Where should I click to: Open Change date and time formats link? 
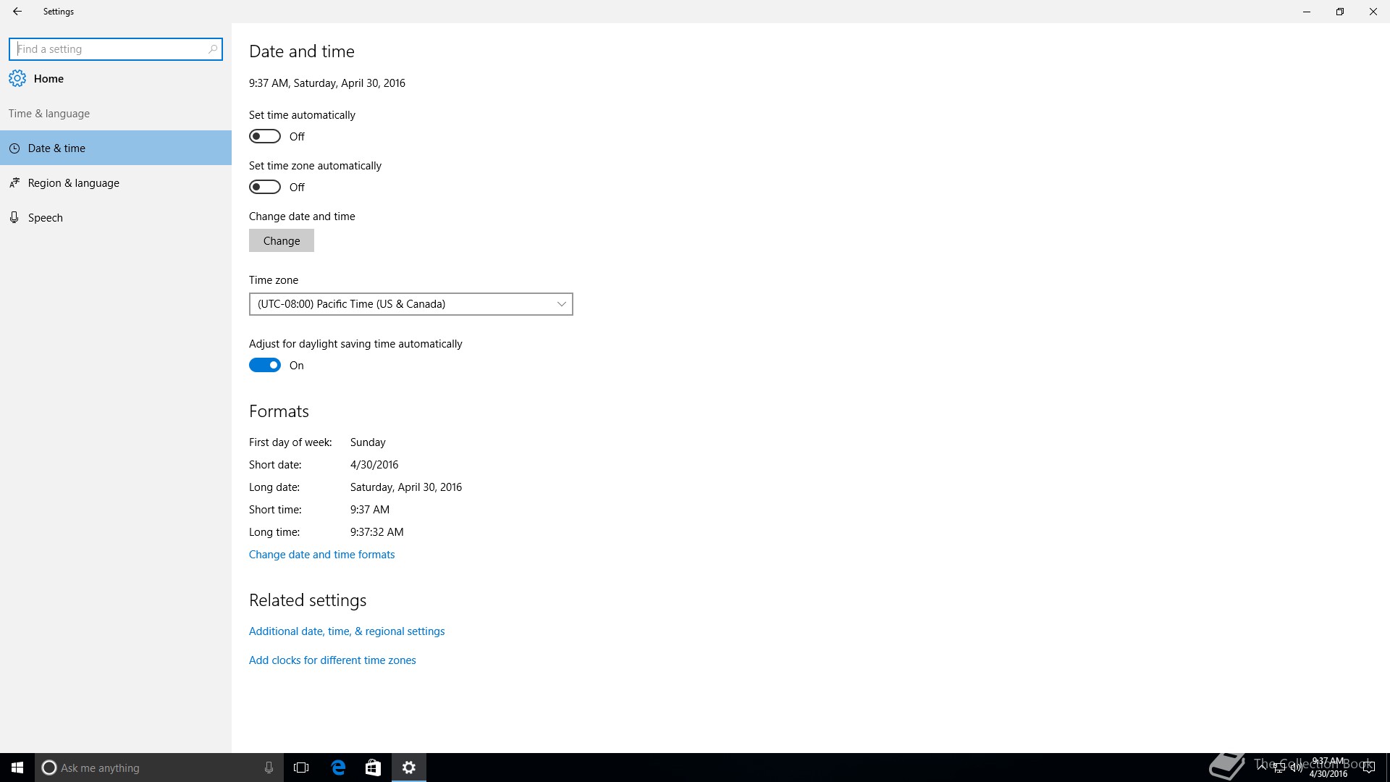(x=321, y=555)
